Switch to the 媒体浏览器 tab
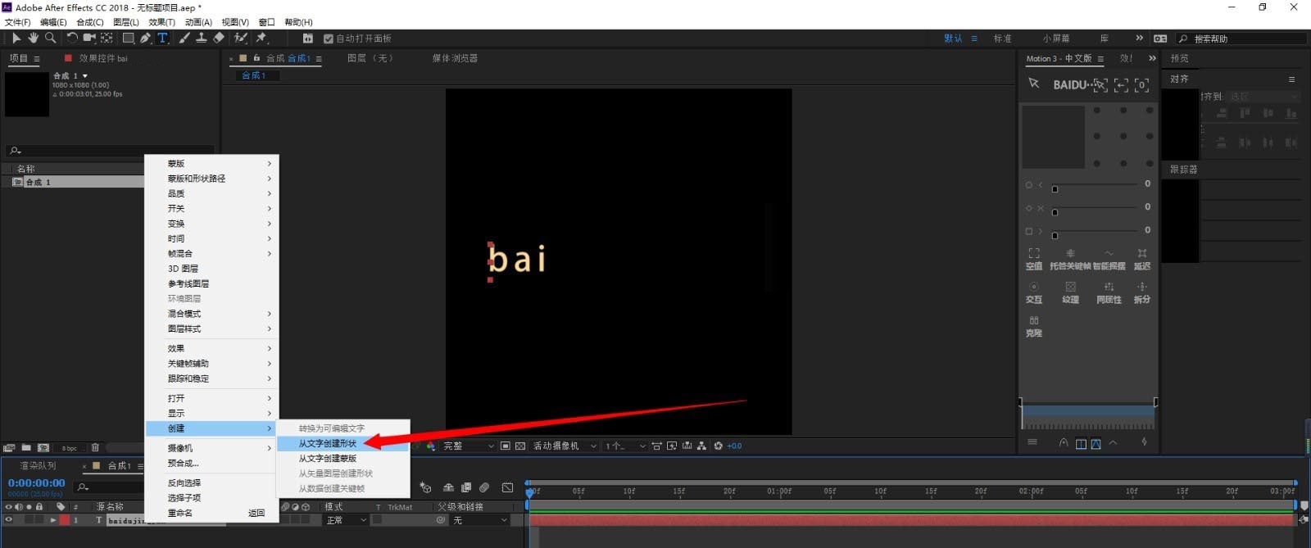Viewport: 1311px width, 548px height. [x=455, y=58]
